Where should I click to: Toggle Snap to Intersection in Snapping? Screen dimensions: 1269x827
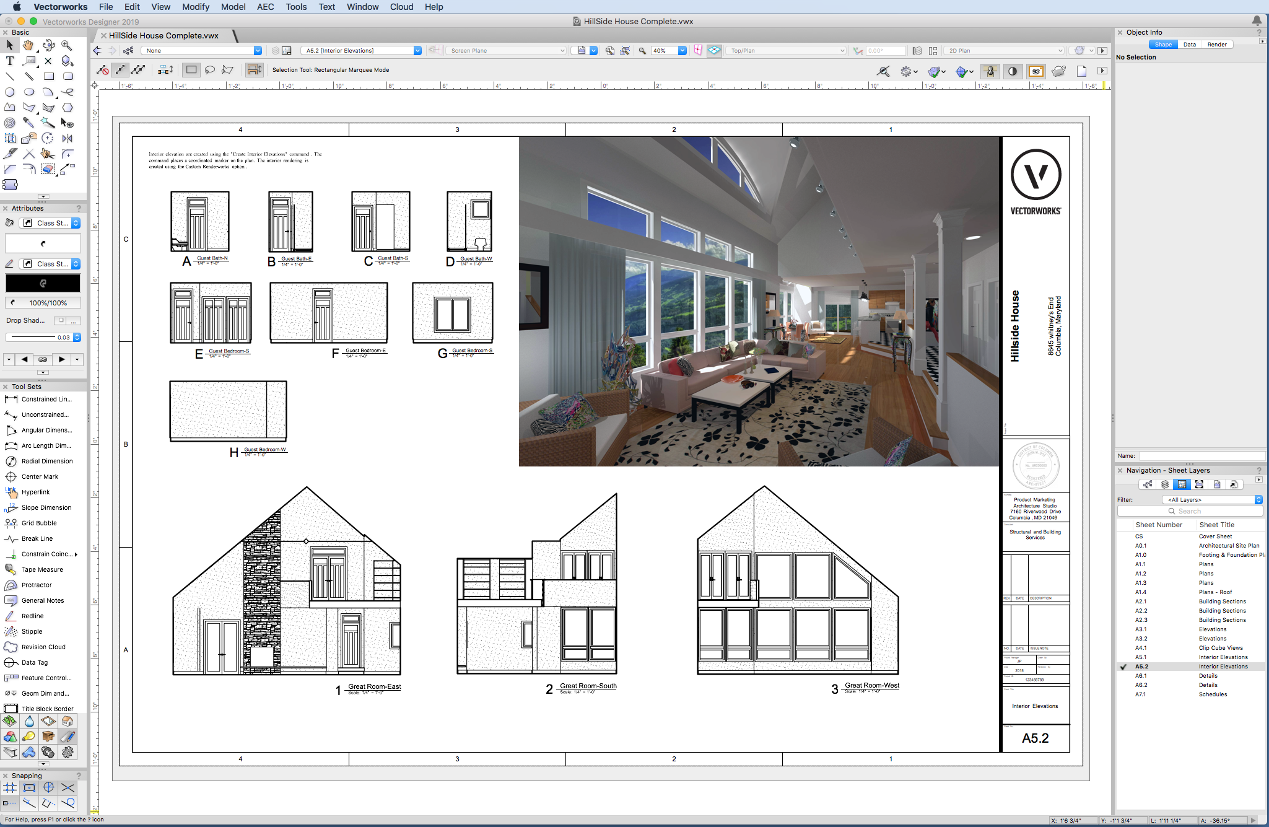(68, 787)
